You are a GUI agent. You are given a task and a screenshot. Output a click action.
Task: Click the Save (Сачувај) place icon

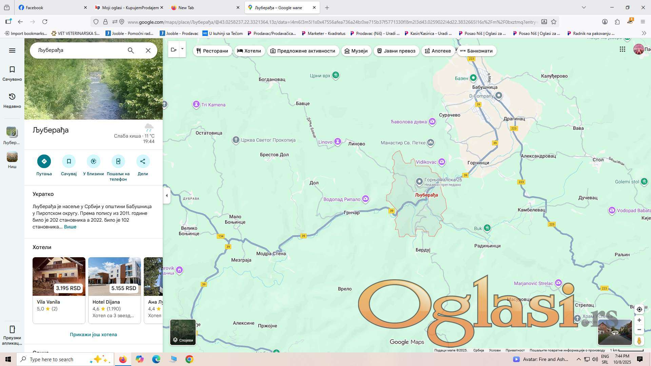69,161
